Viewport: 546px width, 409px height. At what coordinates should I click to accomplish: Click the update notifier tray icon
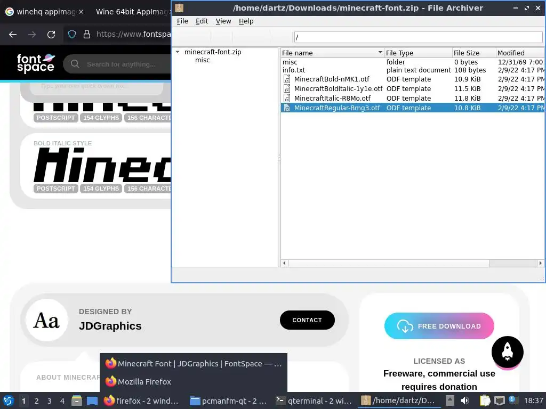pyautogui.click(x=513, y=400)
